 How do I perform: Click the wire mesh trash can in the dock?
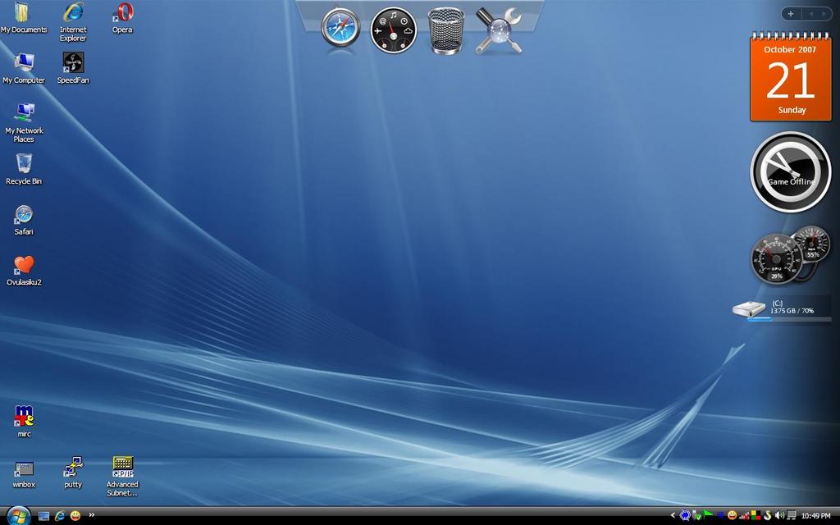(446, 31)
